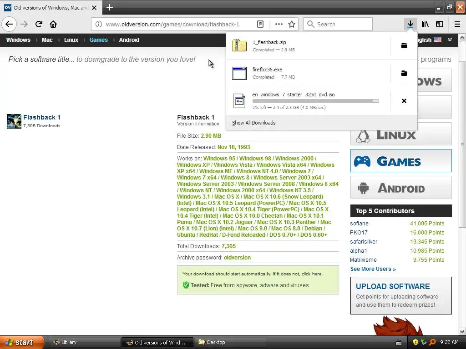Screen dimensions: 466x349
Task: Click the Games category banner
Action: [401, 161]
